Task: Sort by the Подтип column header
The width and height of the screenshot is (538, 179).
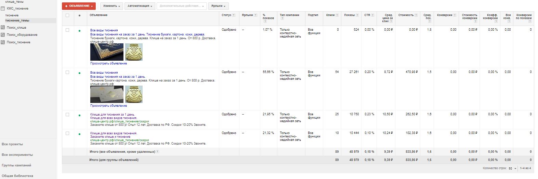Action: point(313,15)
